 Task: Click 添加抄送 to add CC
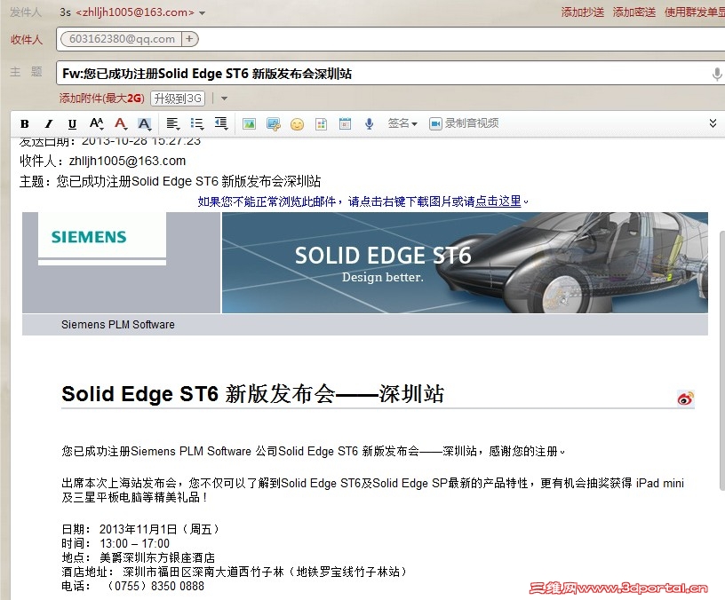coord(583,12)
